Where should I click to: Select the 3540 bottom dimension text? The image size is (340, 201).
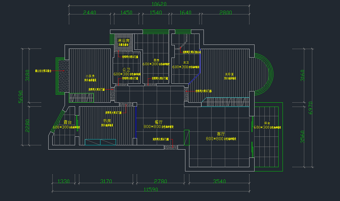click(x=219, y=182)
